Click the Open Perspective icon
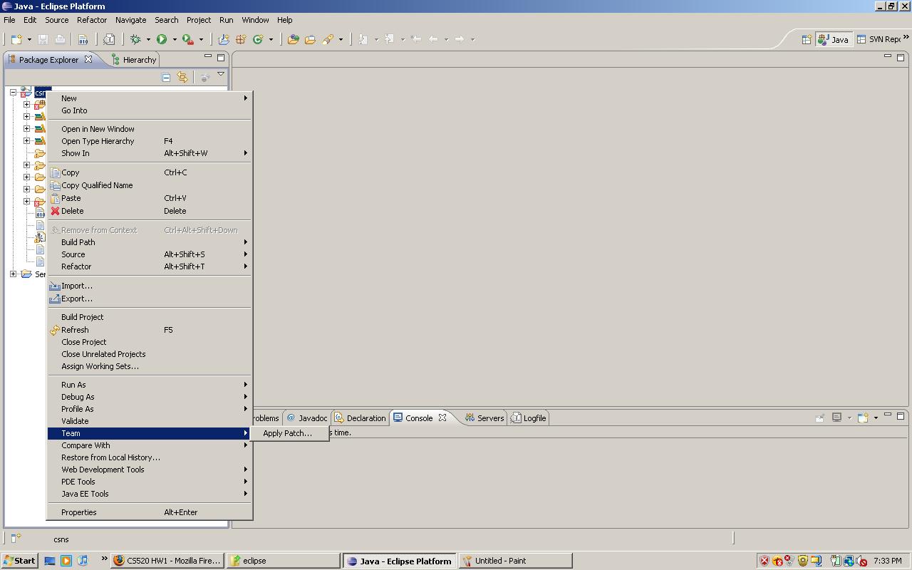 807,40
